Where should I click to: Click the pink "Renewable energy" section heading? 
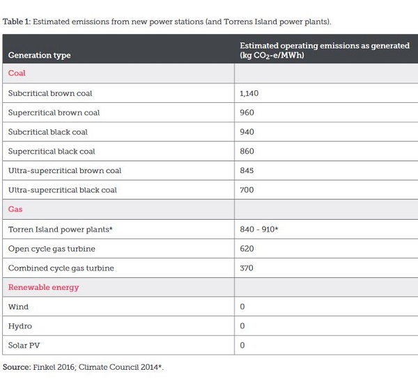coord(43,287)
